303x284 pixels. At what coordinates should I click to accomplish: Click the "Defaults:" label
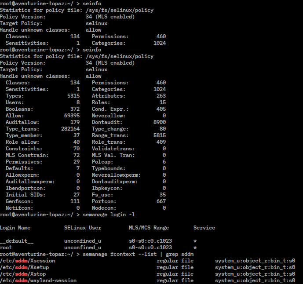[x=19, y=168]
